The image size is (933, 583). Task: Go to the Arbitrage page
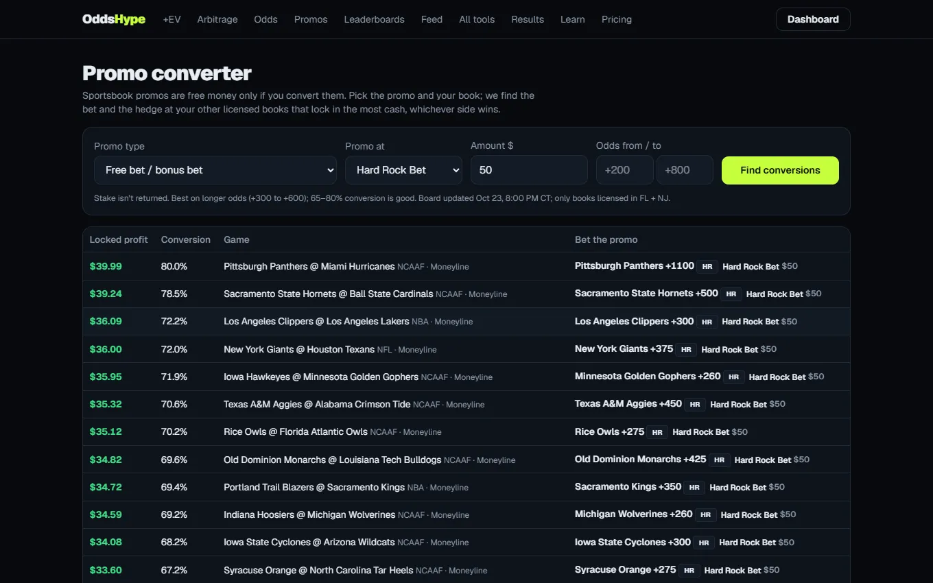click(x=217, y=19)
